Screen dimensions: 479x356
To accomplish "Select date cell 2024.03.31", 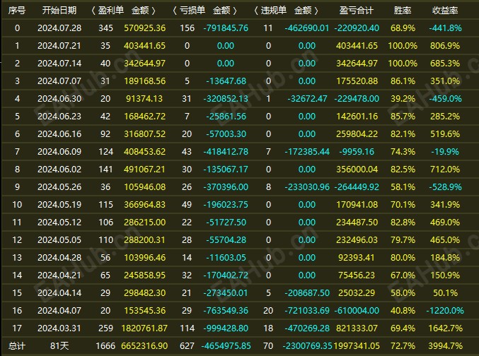I will [59, 329].
